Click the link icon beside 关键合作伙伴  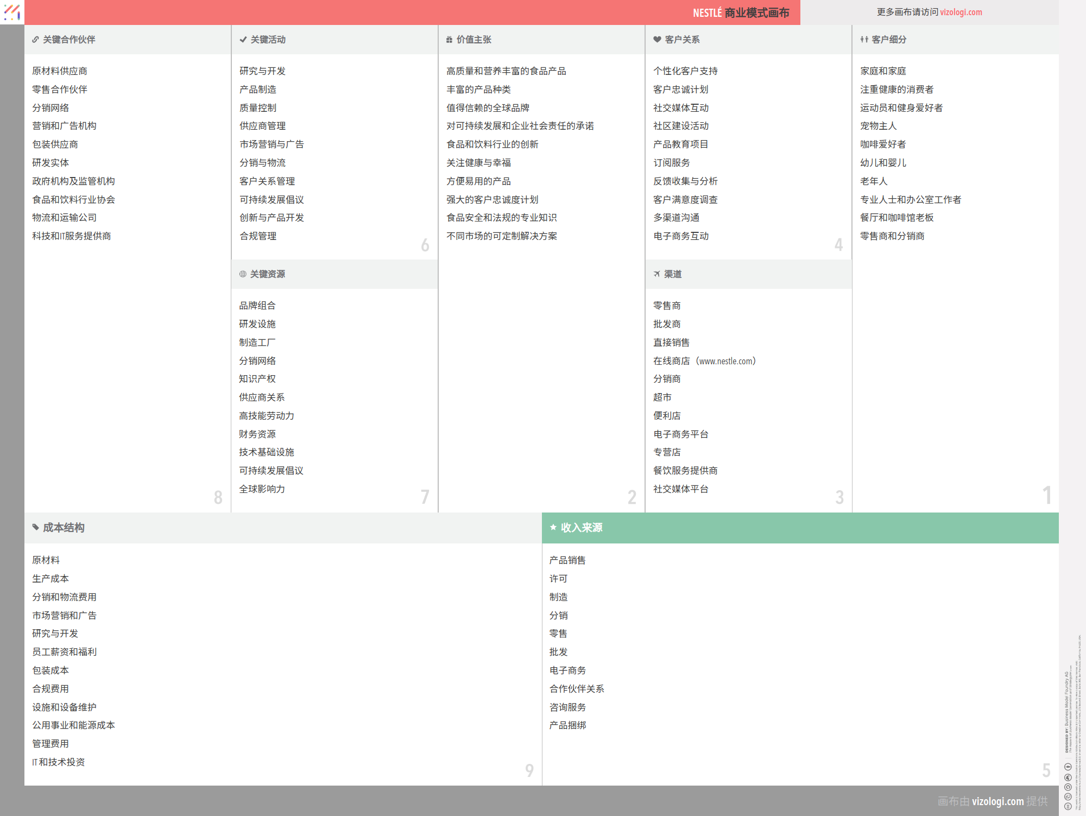tap(35, 40)
